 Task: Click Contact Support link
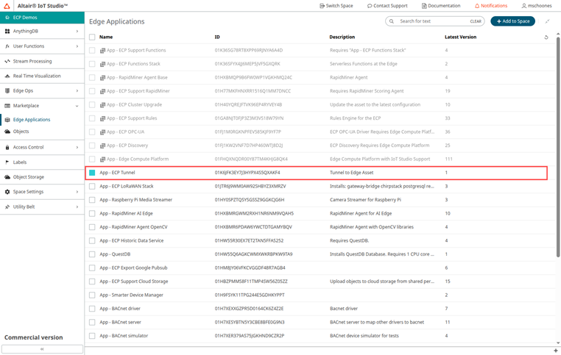click(387, 6)
